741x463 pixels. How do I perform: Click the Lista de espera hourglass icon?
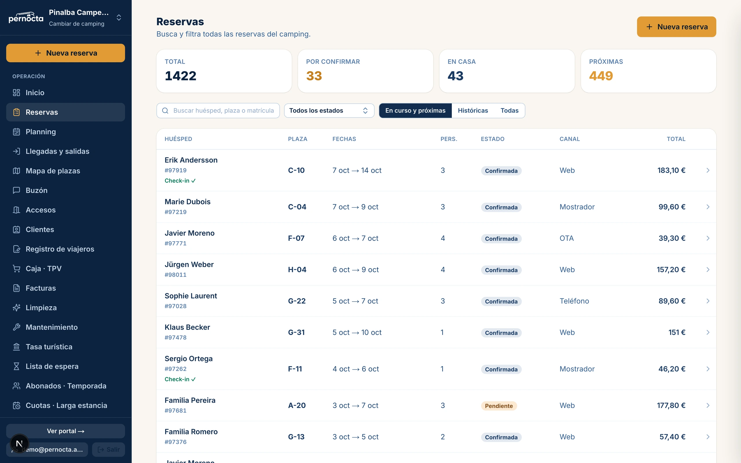(16, 367)
